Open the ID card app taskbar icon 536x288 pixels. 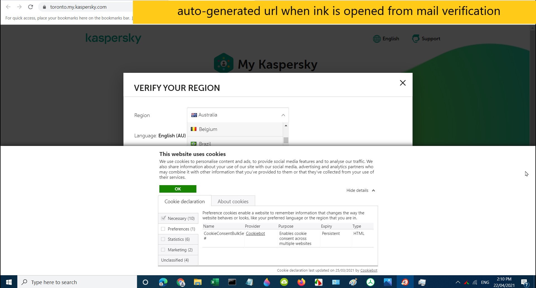point(336,282)
